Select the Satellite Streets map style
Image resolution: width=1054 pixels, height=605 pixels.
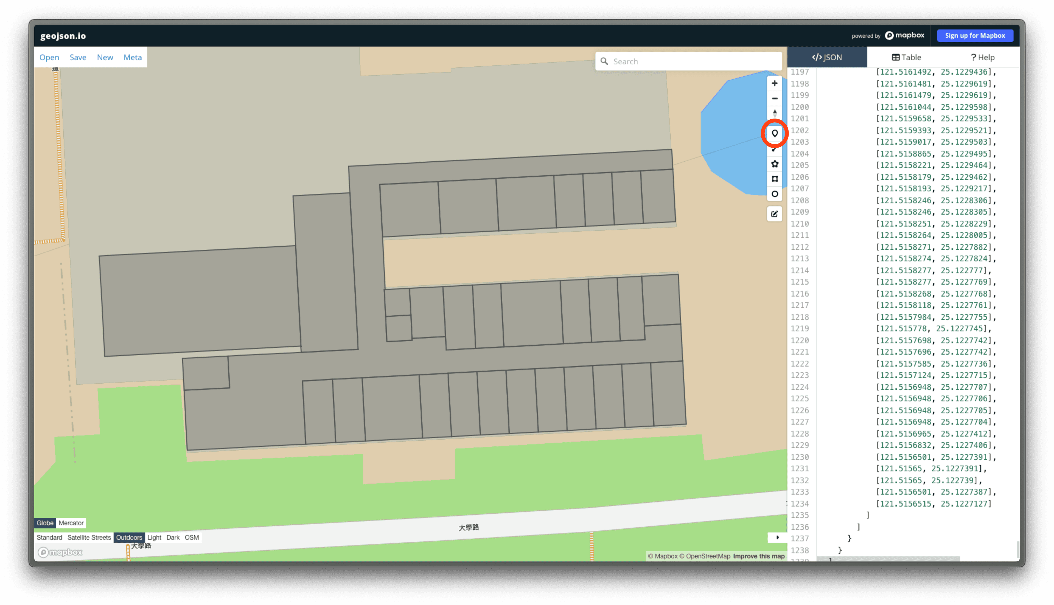[x=89, y=537]
